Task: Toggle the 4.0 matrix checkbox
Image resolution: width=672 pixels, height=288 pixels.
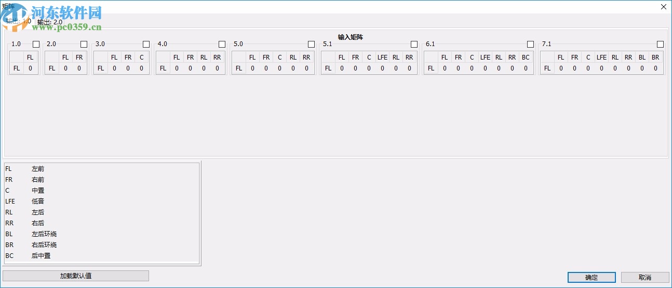Action: pos(222,45)
